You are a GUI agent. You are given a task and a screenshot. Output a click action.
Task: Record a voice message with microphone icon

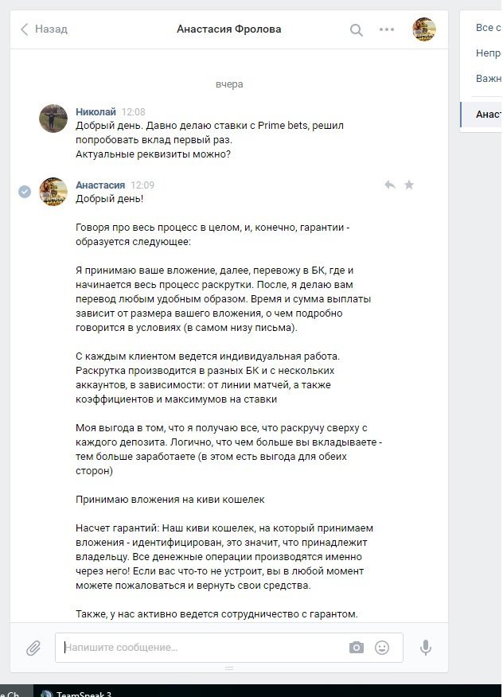(426, 648)
